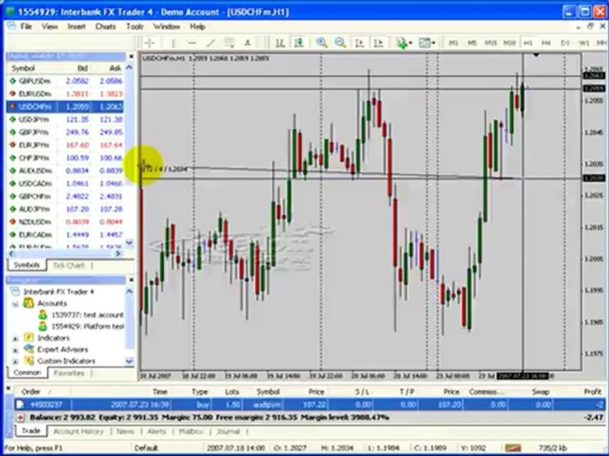The image size is (609, 456).
Task: Click Market Watch horizontal scroll left arrow
Action: 11,253
